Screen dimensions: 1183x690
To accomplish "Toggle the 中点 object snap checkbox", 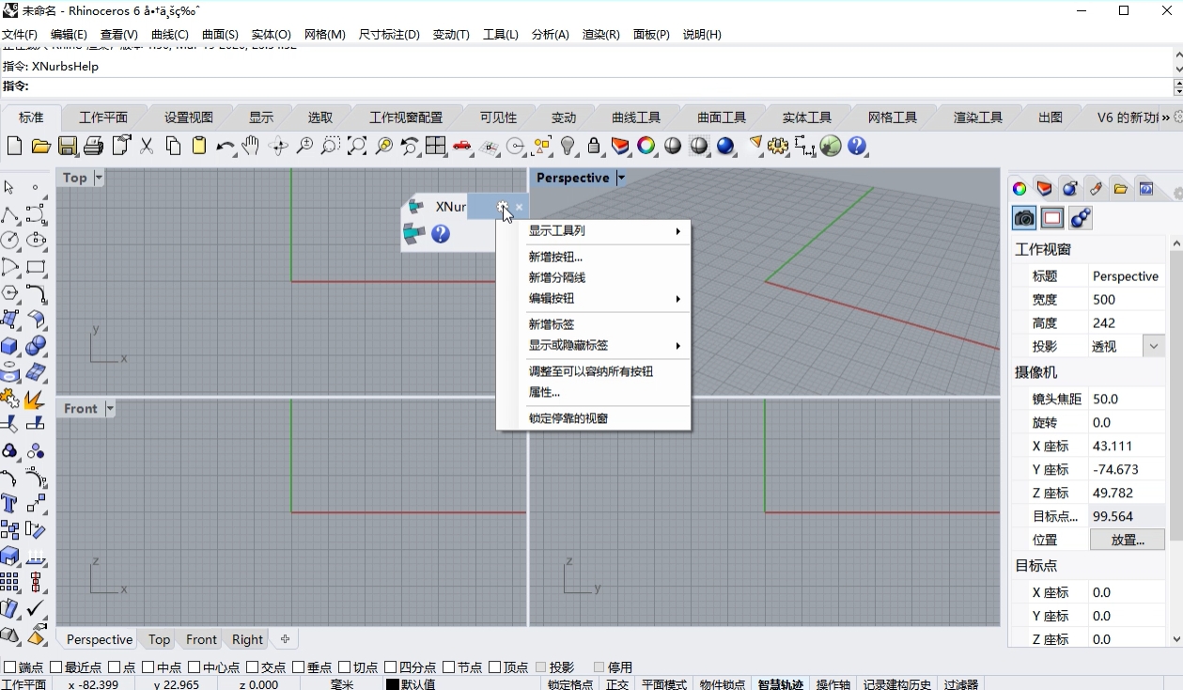I will pyautogui.click(x=149, y=667).
